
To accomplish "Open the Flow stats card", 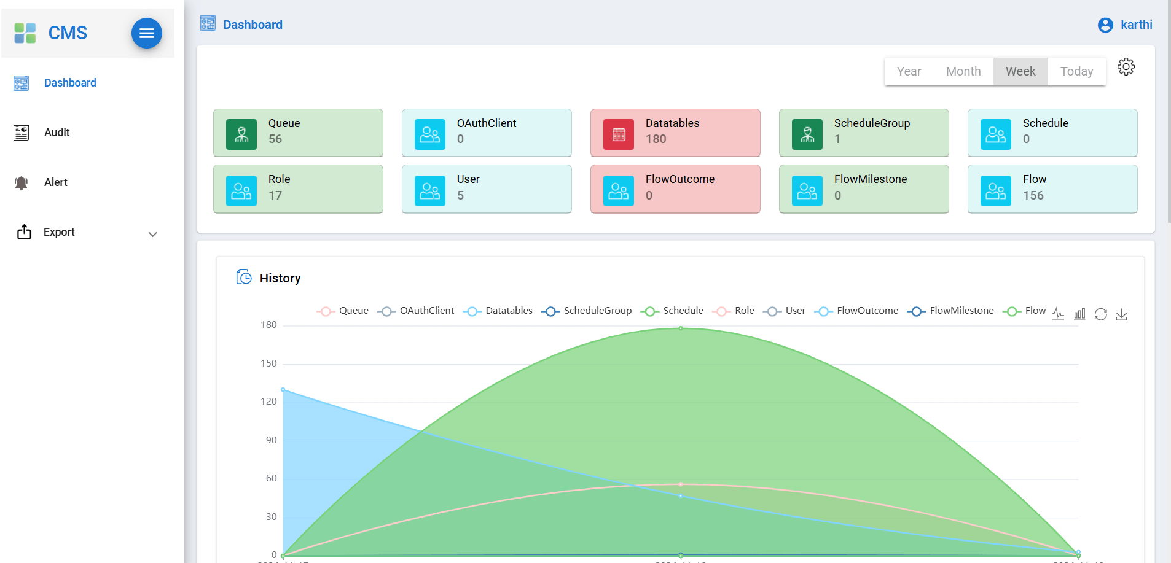I will (x=1052, y=188).
